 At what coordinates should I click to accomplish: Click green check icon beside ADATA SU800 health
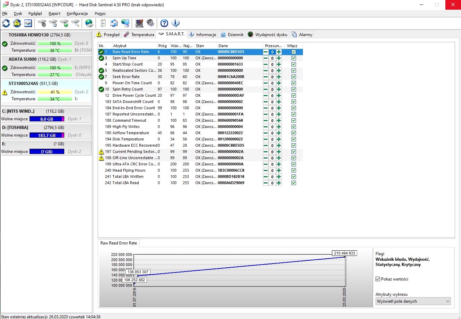click(5, 68)
